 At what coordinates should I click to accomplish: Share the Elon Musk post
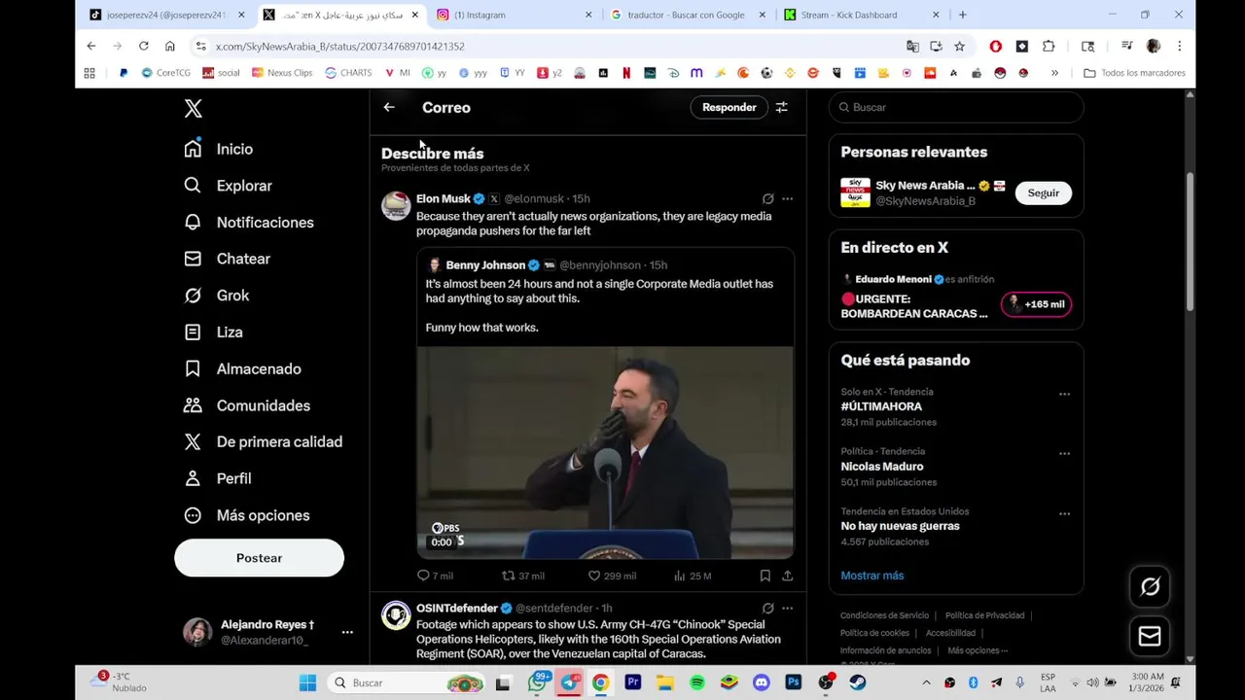[787, 576]
